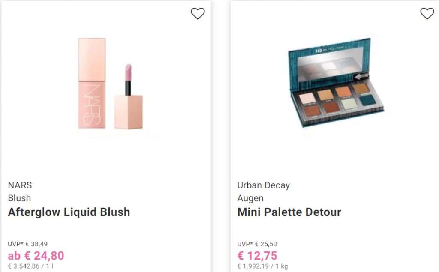The height and width of the screenshot is (272, 439).
Task: Favorite the Urban Decay Mini Palette Detour
Action: pyautogui.click(x=427, y=13)
